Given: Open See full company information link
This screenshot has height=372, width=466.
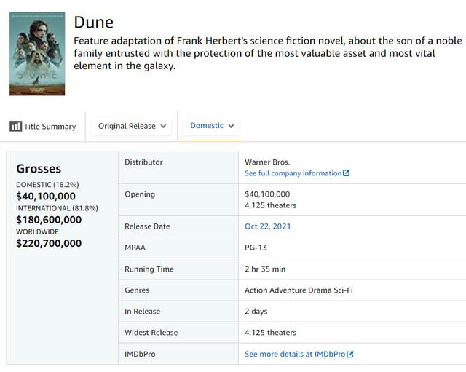Looking at the screenshot, I should point(297,173).
